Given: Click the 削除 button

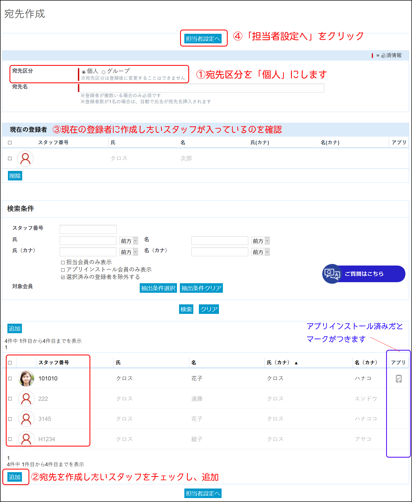Looking at the screenshot, I should click(x=15, y=176).
